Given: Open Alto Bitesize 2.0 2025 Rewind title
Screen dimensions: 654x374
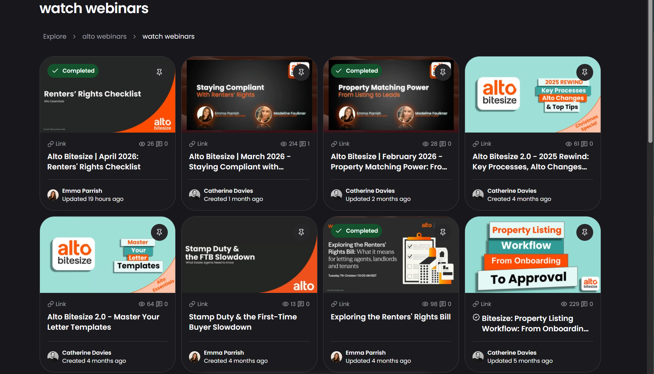Looking at the screenshot, I should click(x=531, y=162).
